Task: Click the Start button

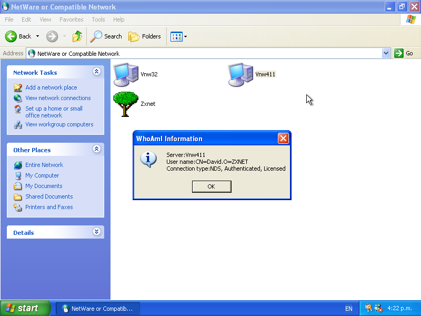Action: point(25,308)
